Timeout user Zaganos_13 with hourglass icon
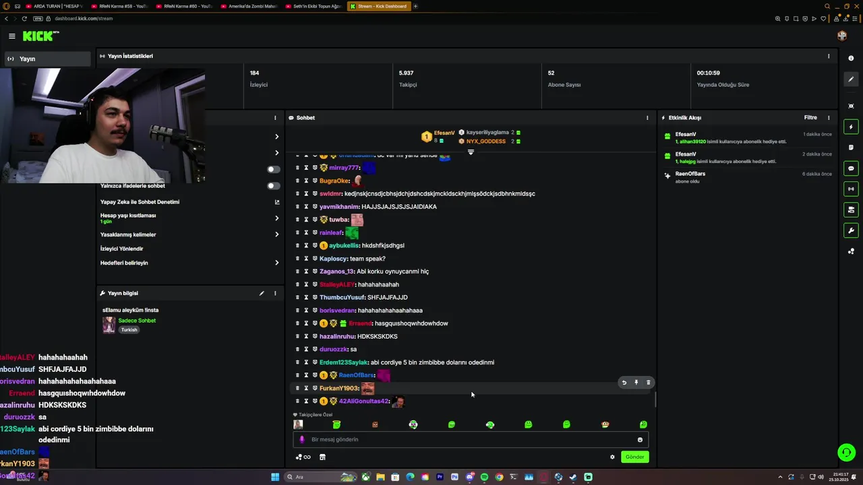Image resolution: width=863 pixels, height=485 pixels. click(x=306, y=271)
